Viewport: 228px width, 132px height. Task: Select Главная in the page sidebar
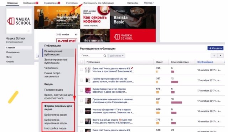(x=19, y=47)
